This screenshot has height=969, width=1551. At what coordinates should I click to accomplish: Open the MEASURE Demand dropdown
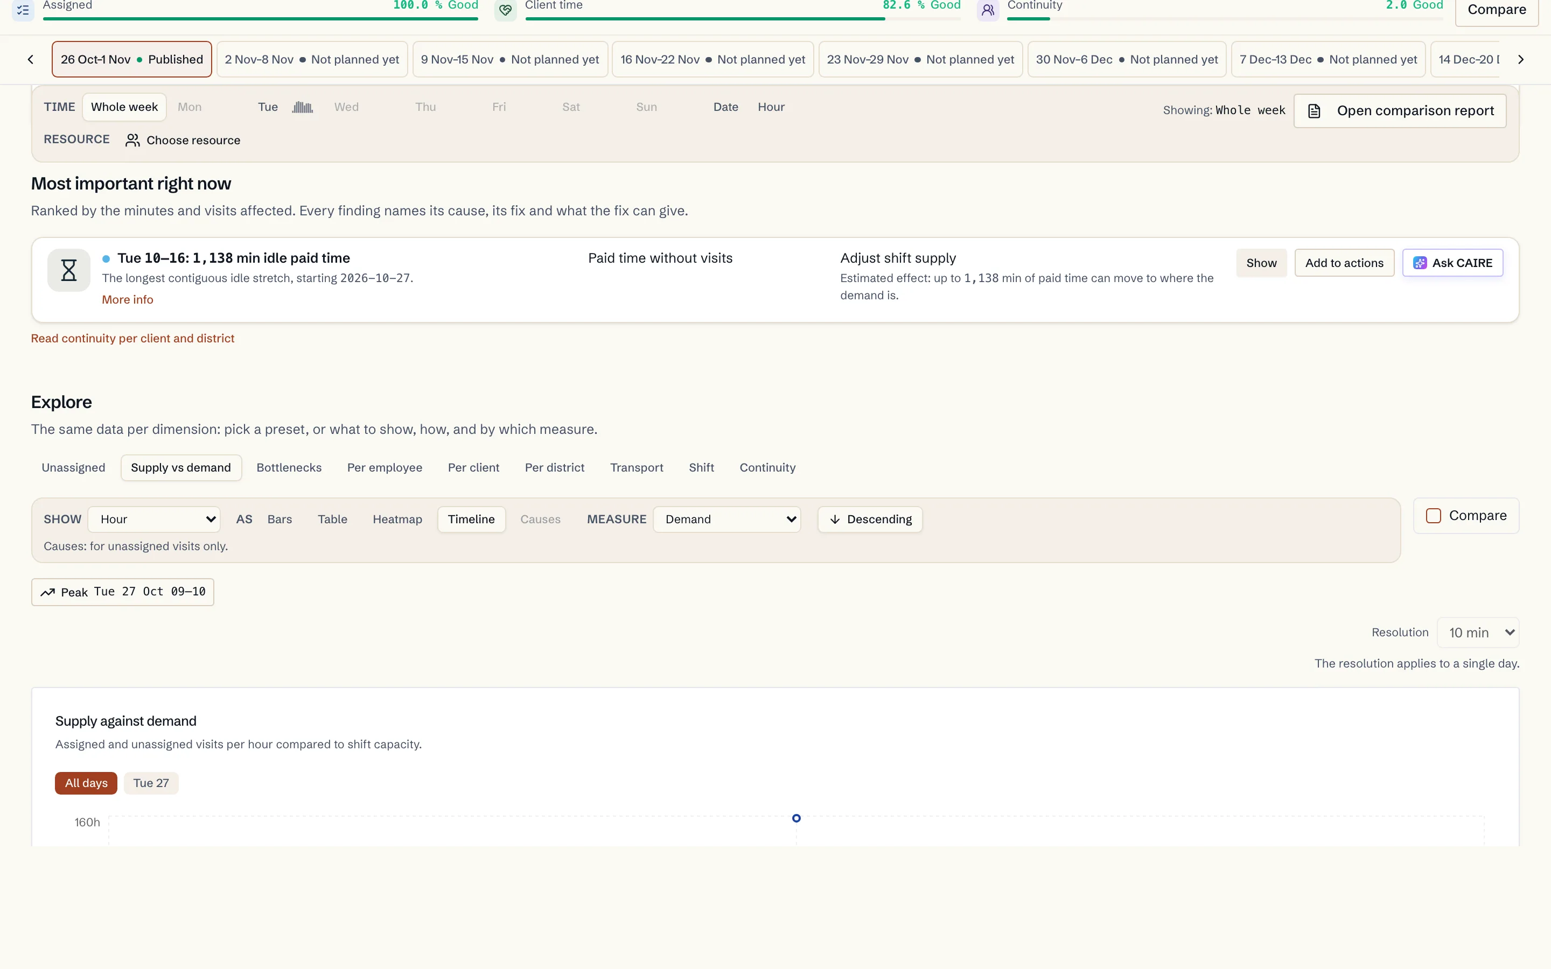[727, 519]
